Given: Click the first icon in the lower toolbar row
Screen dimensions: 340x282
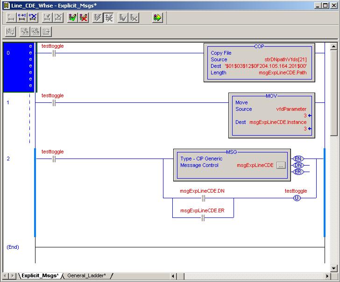Looking at the screenshot, I should [10, 32].
